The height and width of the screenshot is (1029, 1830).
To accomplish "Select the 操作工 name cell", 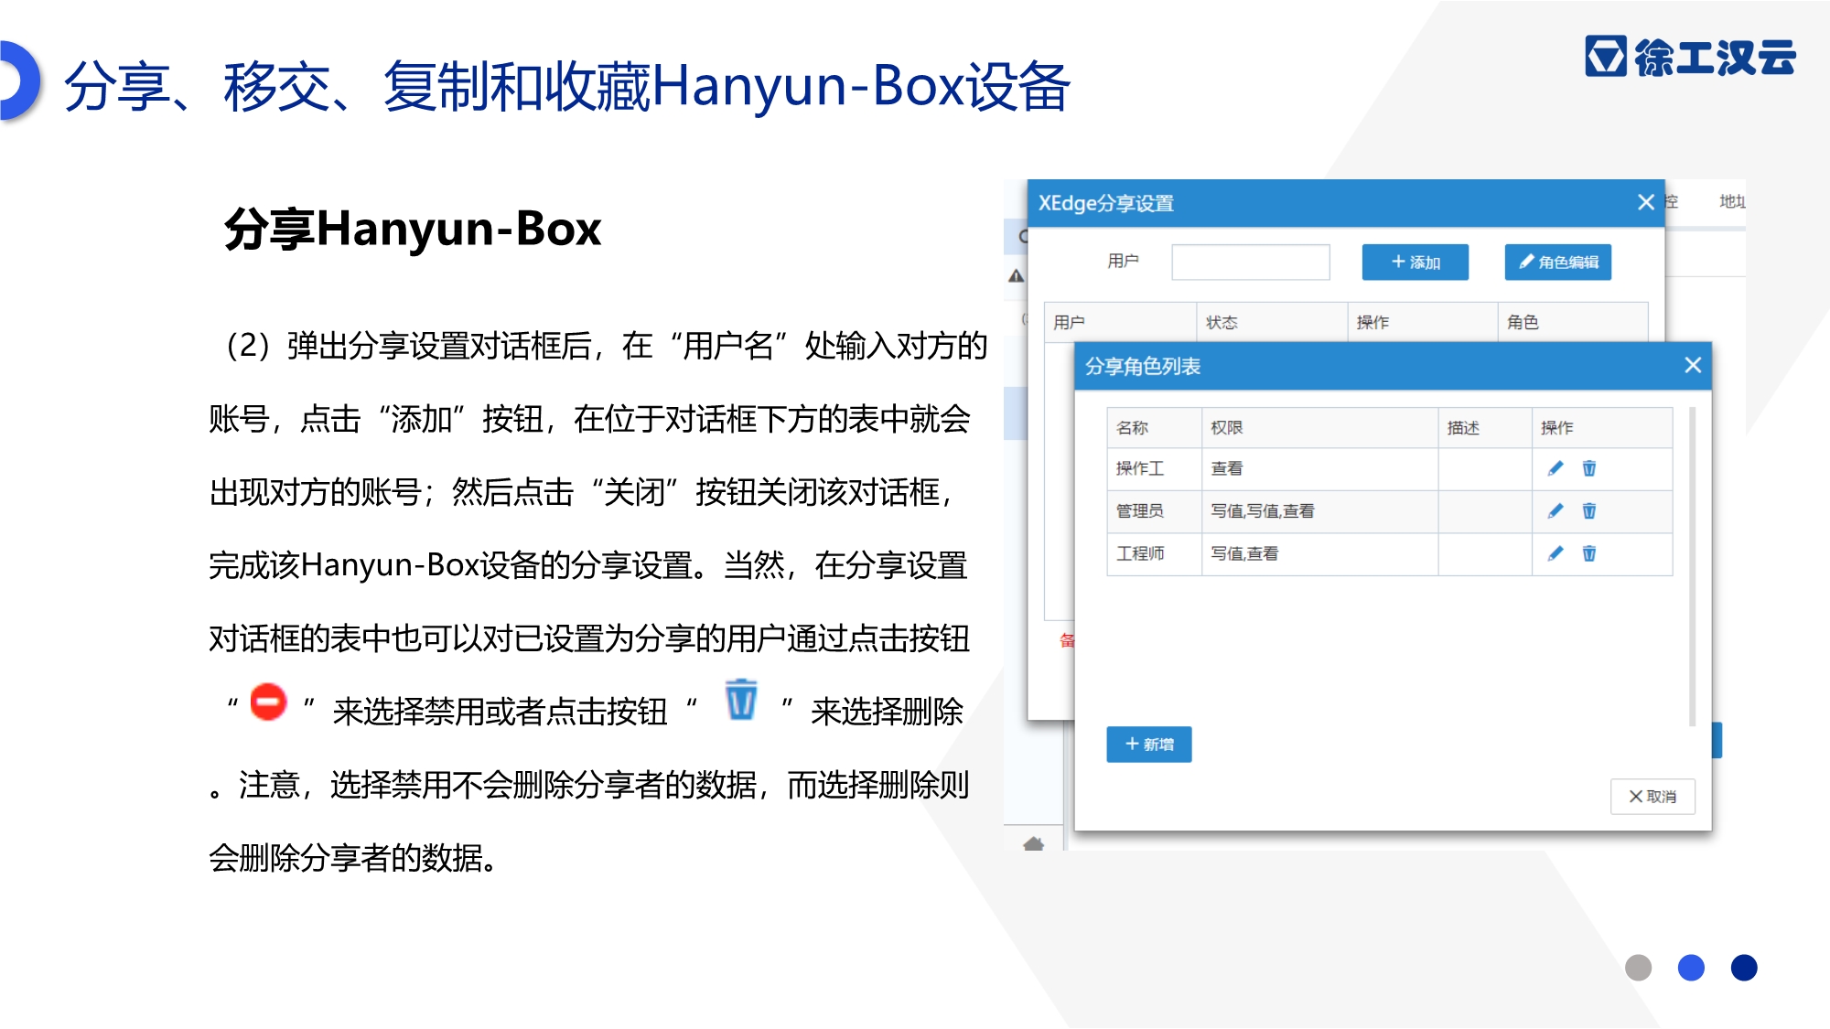I will click(x=1155, y=468).
